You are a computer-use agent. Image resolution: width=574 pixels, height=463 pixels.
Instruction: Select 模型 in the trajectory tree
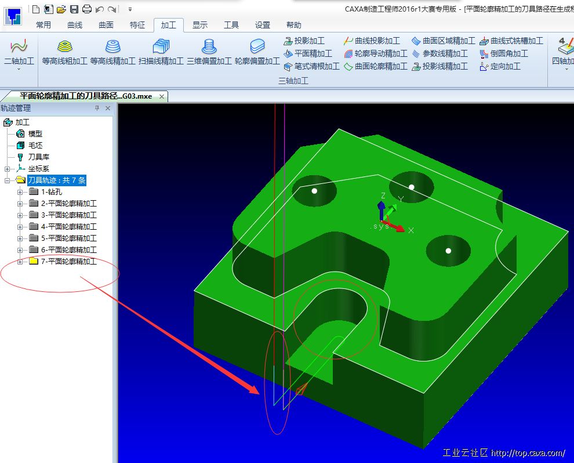[x=35, y=134]
